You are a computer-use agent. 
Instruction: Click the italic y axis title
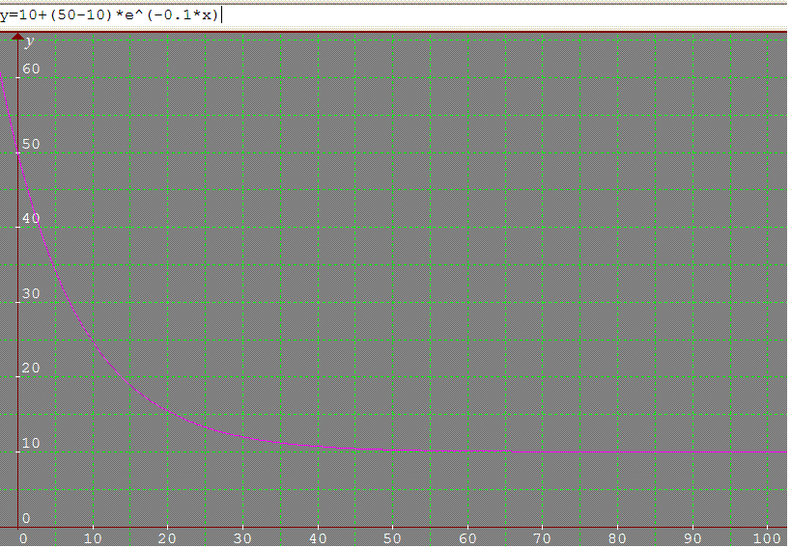pyautogui.click(x=30, y=41)
